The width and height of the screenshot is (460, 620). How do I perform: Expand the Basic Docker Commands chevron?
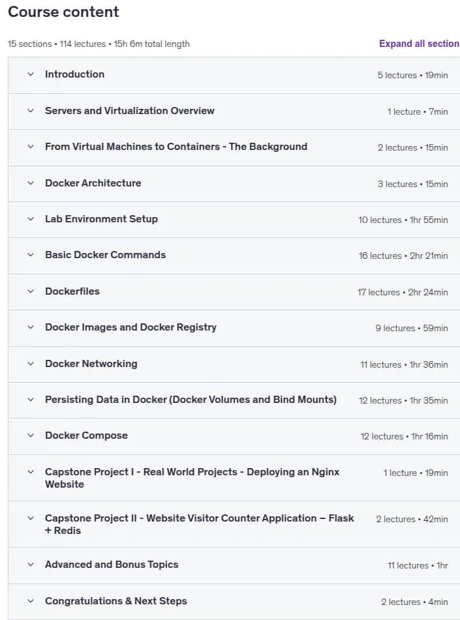click(31, 255)
